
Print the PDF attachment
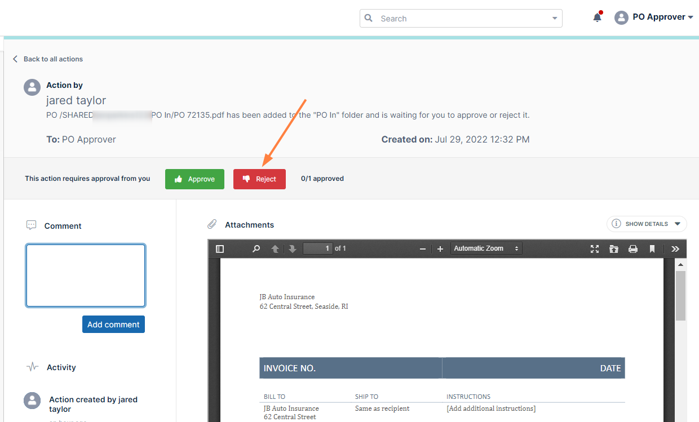click(x=633, y=248)
